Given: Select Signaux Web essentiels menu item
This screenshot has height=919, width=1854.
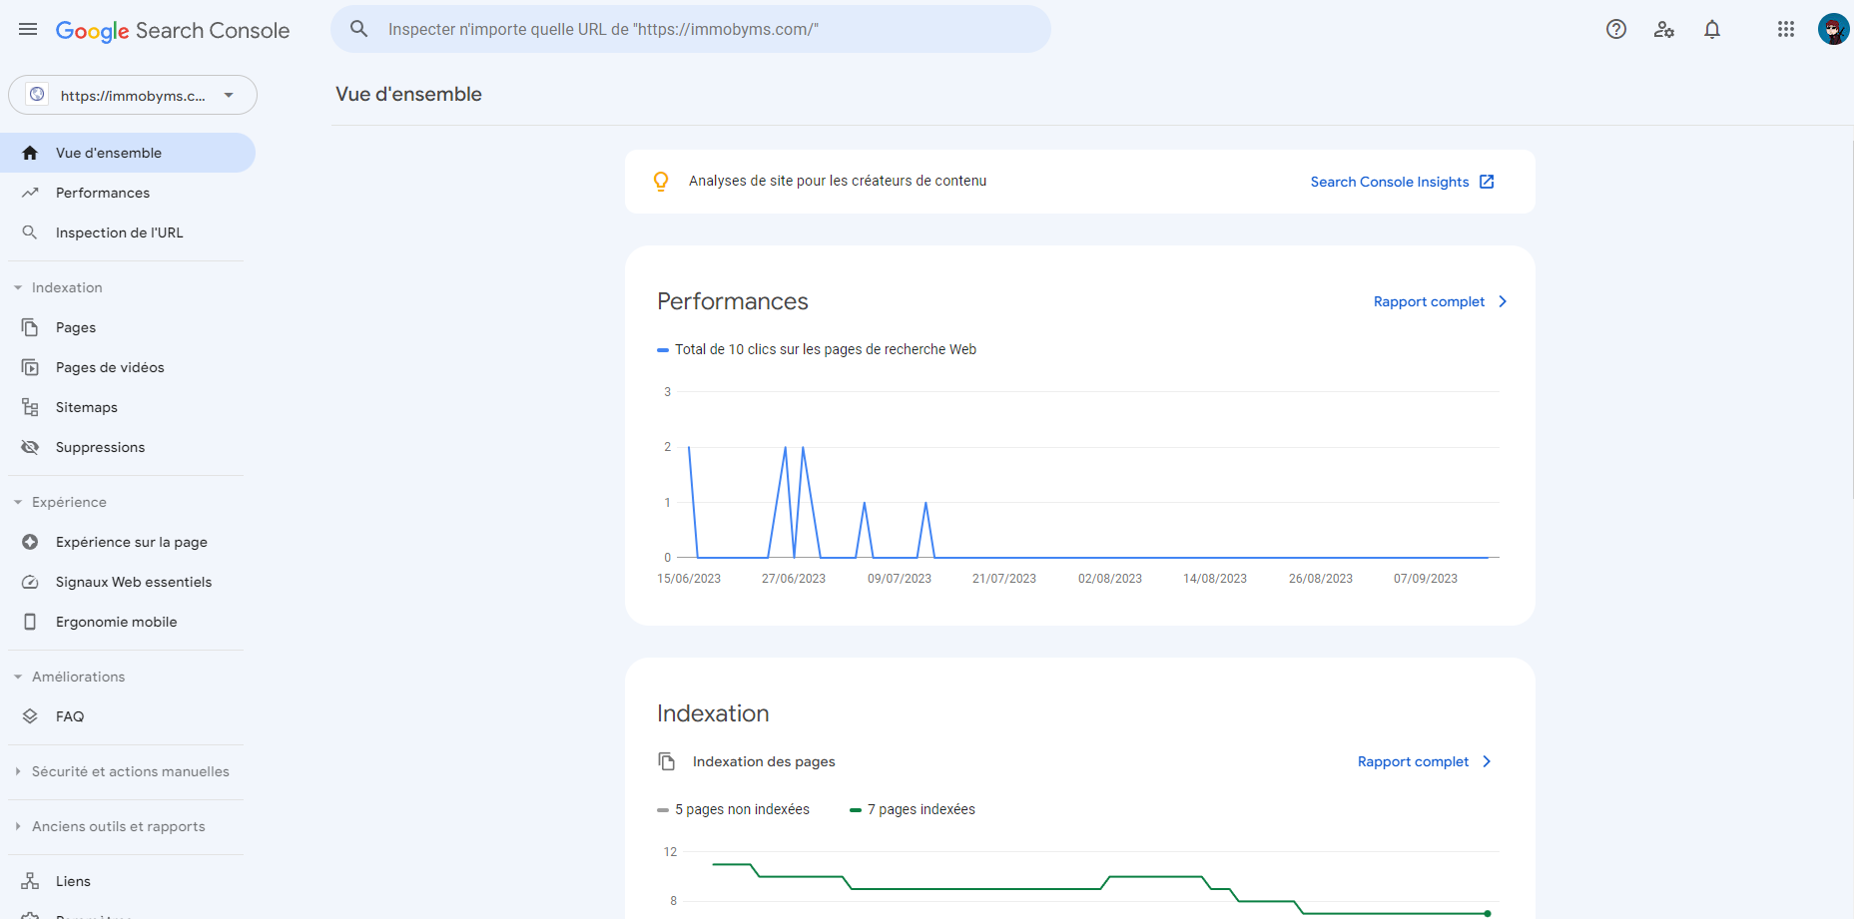Looking at the screenshot, I should pos(134,582).
